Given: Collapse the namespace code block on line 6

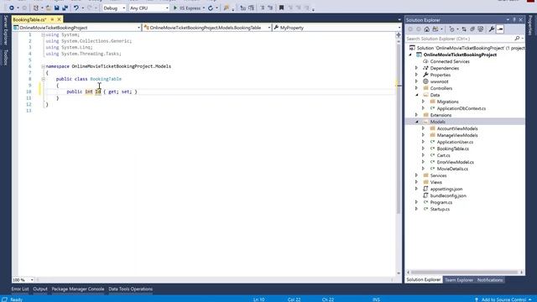Looking at the screenshot, I should (43, 66).
